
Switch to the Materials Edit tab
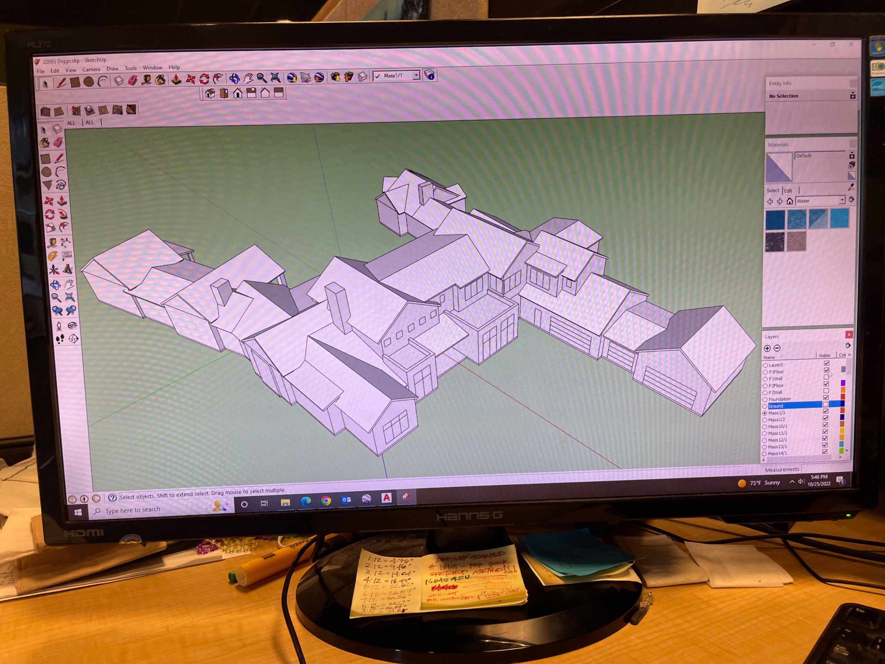click(788, 191)
